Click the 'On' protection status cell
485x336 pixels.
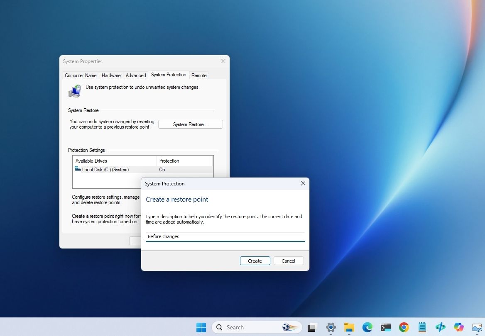pos(162,170)
